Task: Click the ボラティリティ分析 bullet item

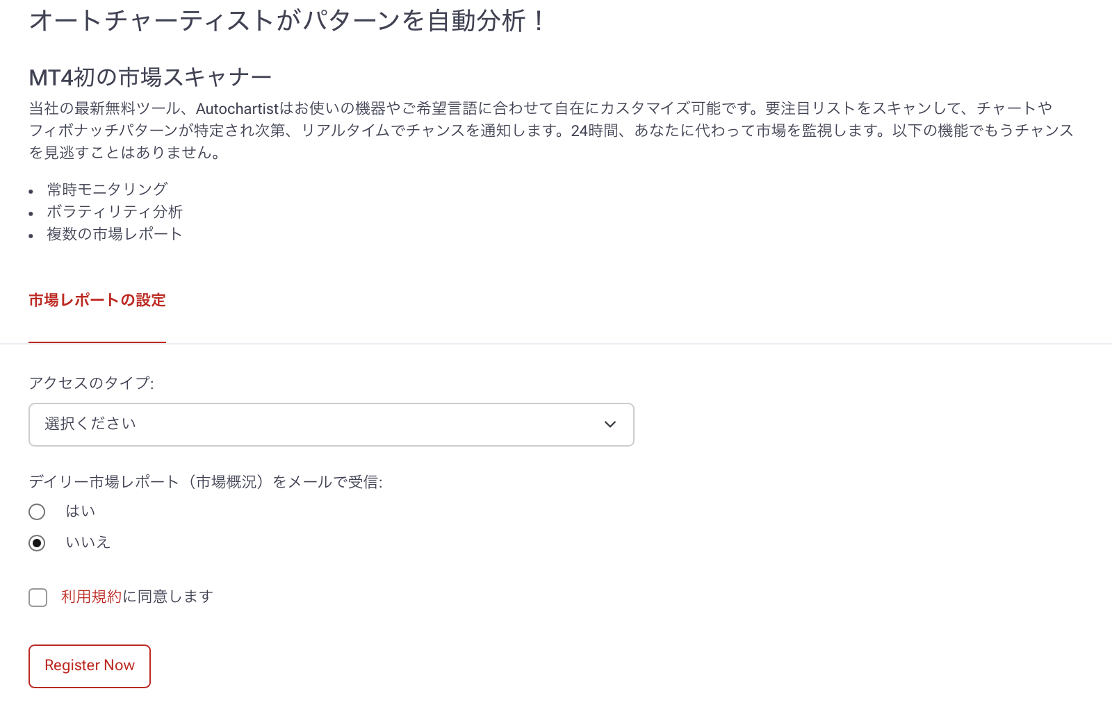Action: point(115,212)
